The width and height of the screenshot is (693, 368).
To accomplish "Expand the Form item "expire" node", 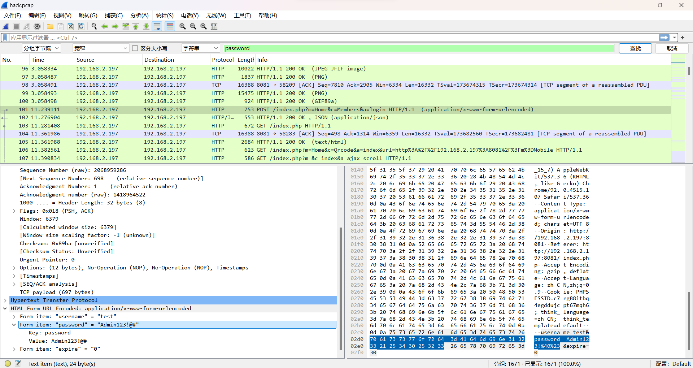I will [x=14, y=349].
